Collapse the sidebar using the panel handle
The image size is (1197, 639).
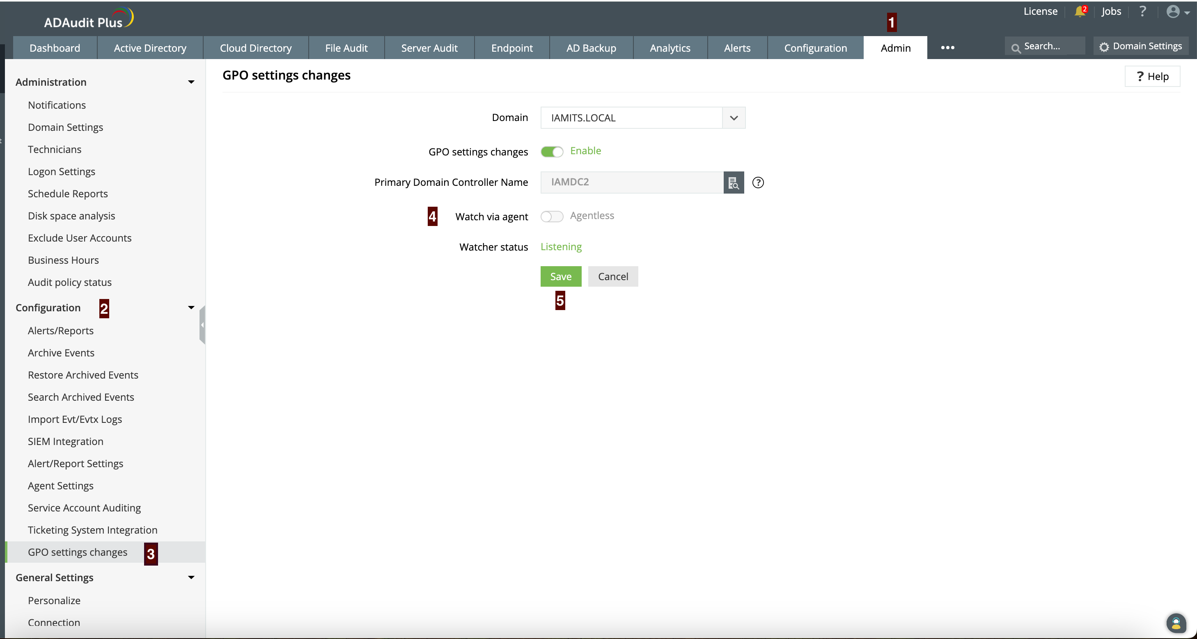click(x=202, y=324)
